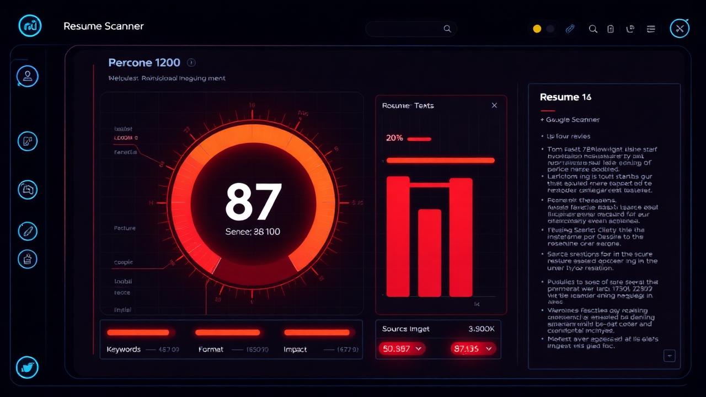Click the Impact label
Viewport: 706px width, 397px height.
[295, 350]
